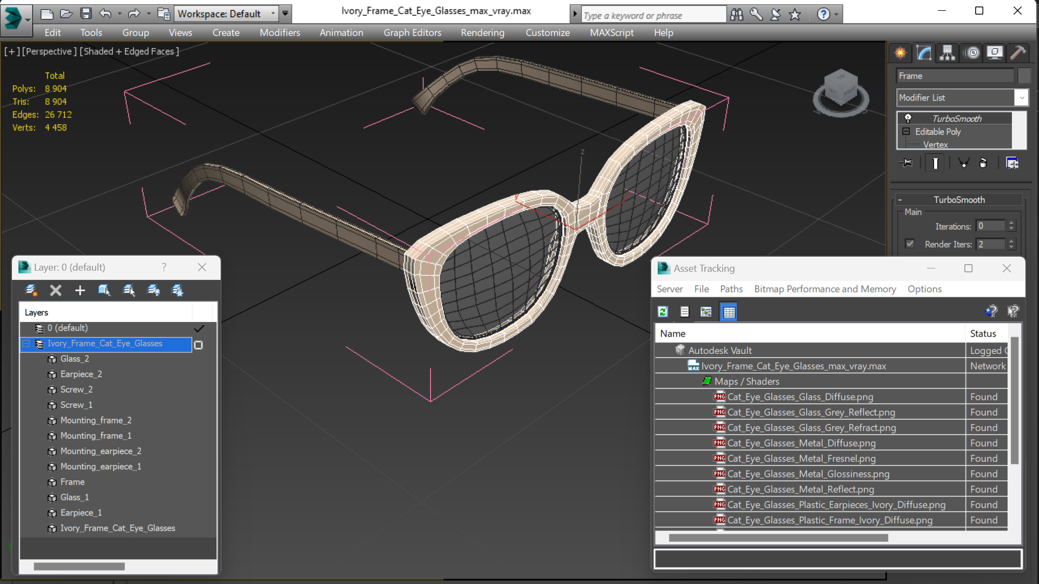Refresh the Asset Tracking list
The image size is (1039, 584).
pyautogui.click(x=663, y=312)
